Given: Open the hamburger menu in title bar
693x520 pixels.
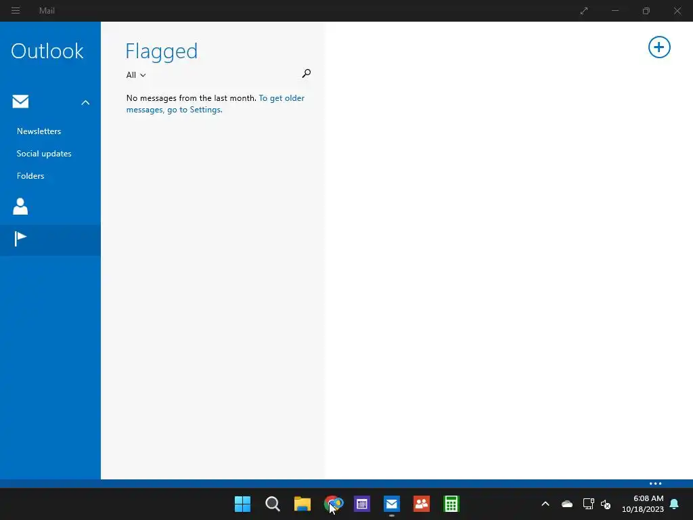Looking at the screenshot, I should pyautogui.click(x=16, y=11).
